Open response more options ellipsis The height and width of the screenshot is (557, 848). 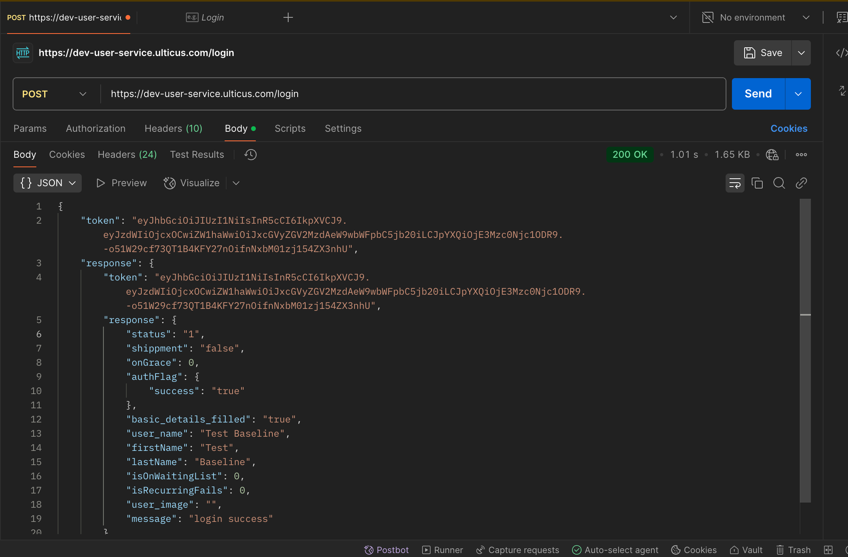coord(801,155)
